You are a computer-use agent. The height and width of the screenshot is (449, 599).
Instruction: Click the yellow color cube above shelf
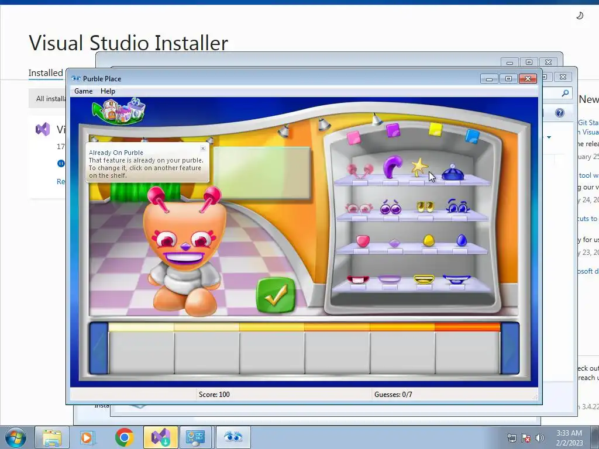point(435,129)
